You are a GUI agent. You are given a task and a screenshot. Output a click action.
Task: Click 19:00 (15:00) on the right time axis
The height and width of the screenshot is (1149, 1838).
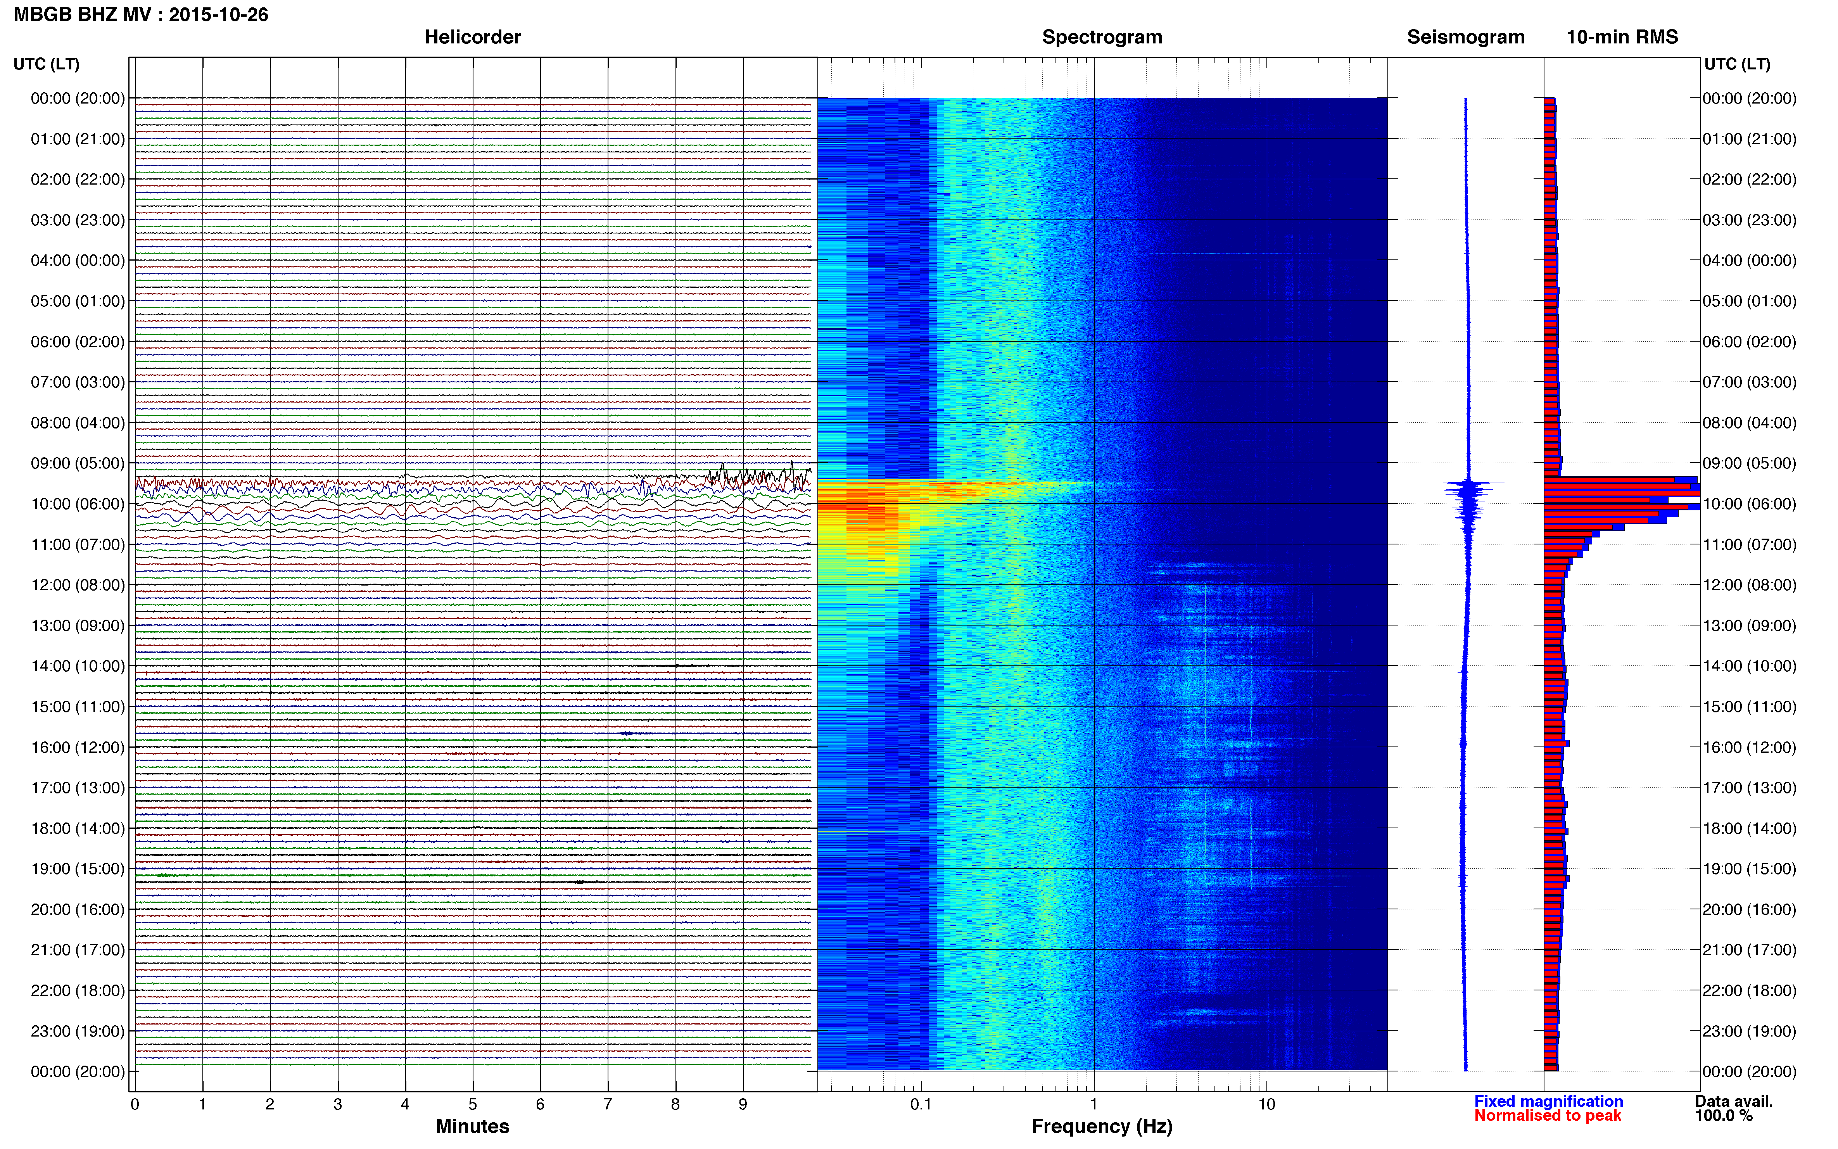click(1749, 869)
